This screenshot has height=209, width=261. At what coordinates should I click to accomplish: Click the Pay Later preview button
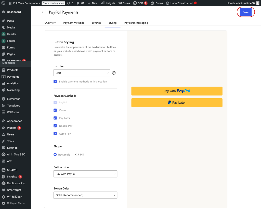click(x=177, y=103)
